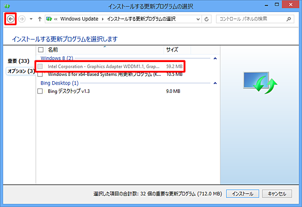Click the インストールする更新プログラムの選択 breadcrumb
302x207 pixels.
141,19
